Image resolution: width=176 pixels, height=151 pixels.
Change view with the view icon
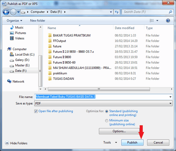(x=152, y=21)
